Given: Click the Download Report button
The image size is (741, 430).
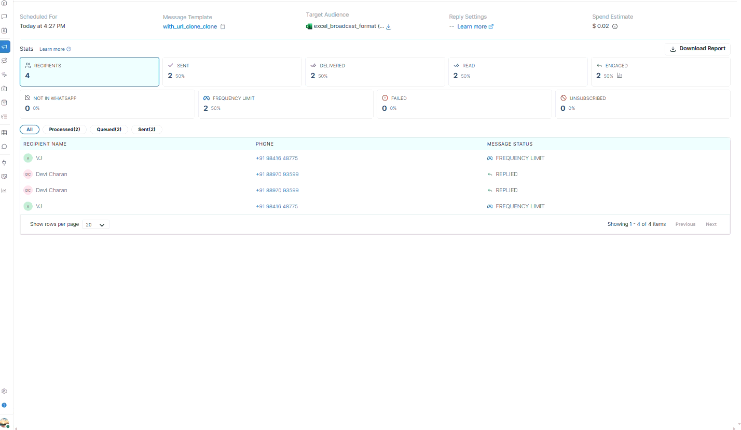Looking at the screenshot, I should click(x=697, y=49).
